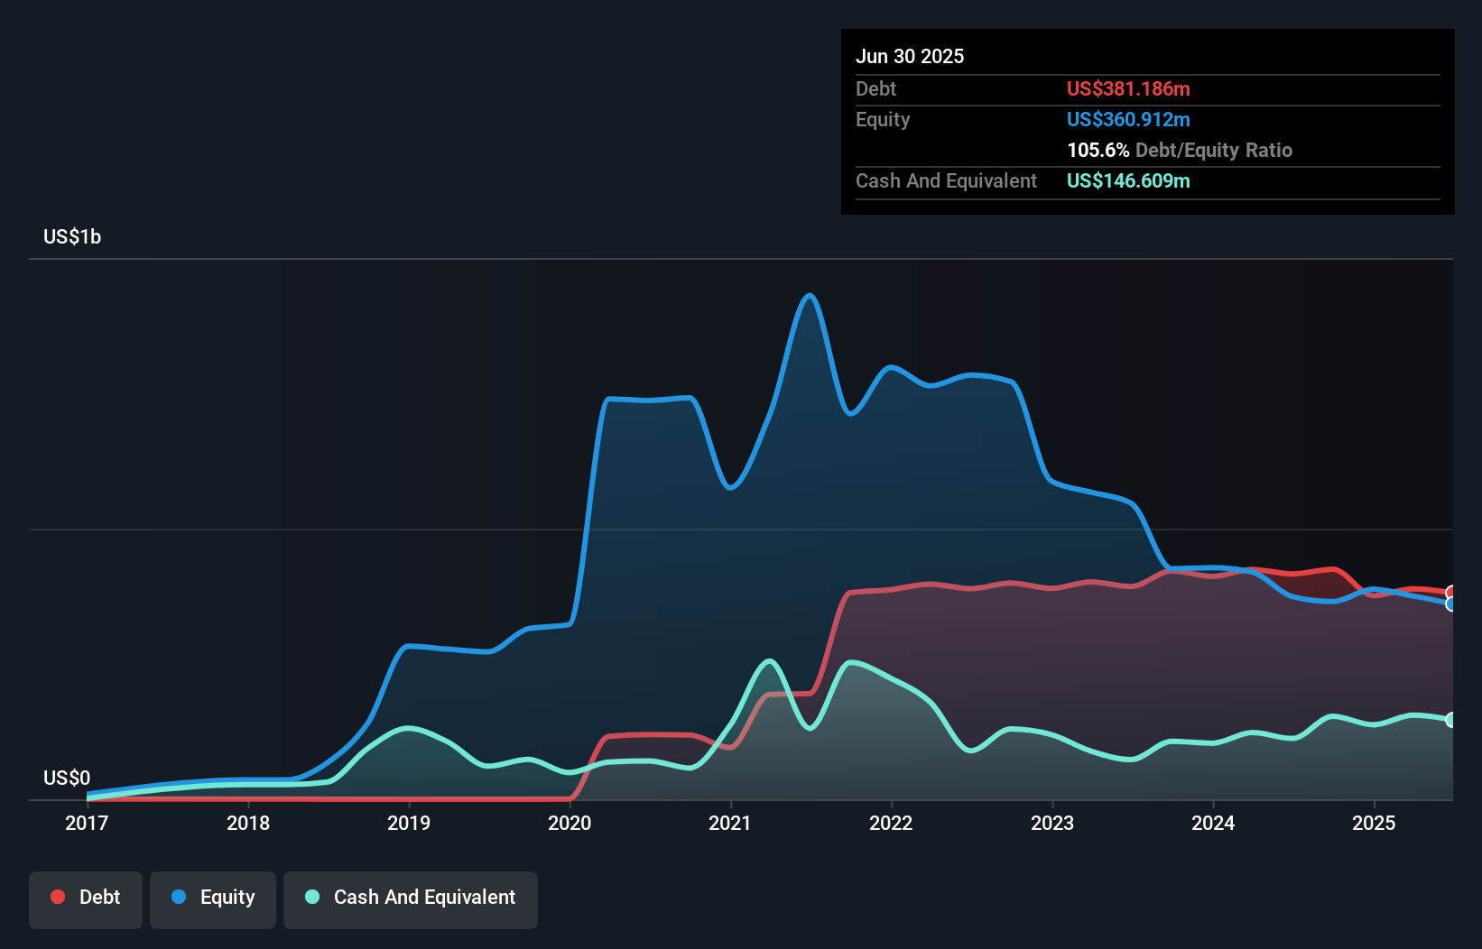Screen dimensions: 1482x949
Task: Select the teal Cash endpoint marker on the chart
Action: coord(1451,719)
